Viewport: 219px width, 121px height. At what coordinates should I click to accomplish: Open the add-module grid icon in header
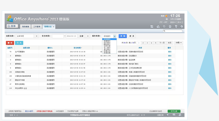[x=152, y=27]
